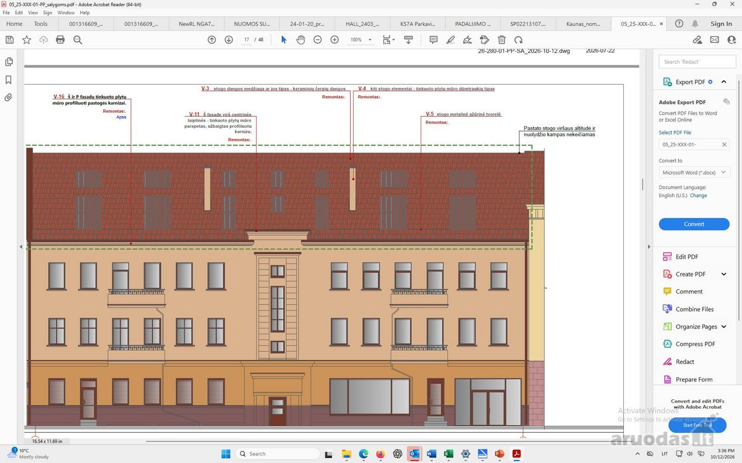Rotate the page with the rotate icon
Image resolution: width=742 pixels, height=463 pixels.
tap(518, 40)
